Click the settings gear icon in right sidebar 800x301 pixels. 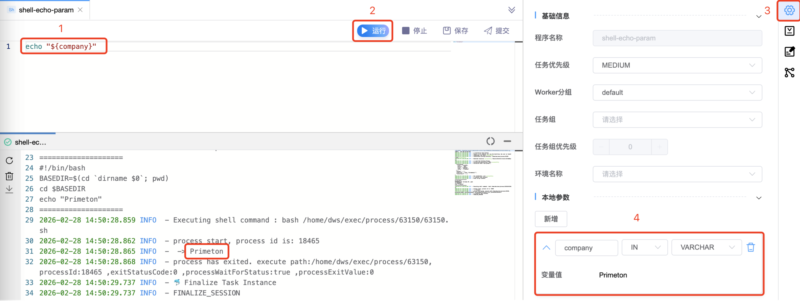[789, 11]
